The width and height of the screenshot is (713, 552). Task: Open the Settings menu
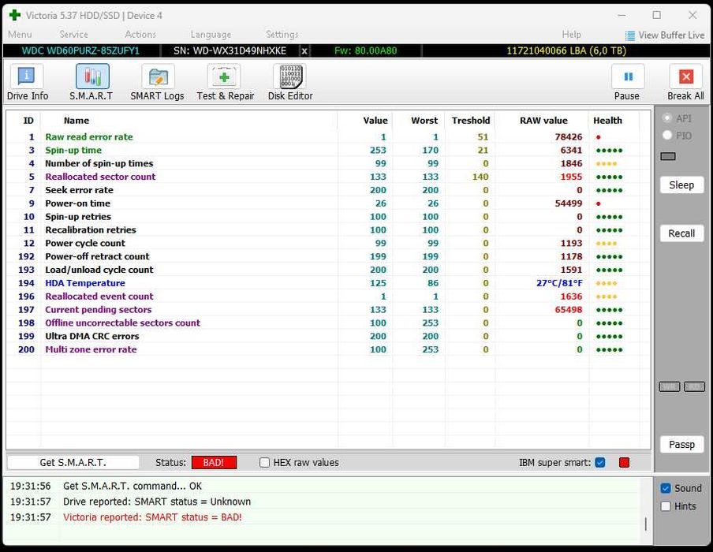click(282, 35)
